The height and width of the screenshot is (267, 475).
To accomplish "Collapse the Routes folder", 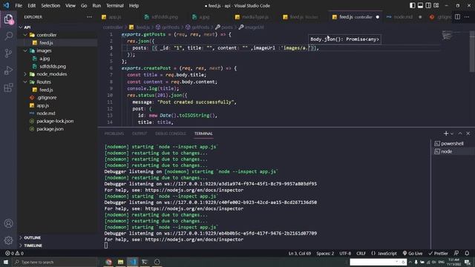I will (x=57, y=82).
